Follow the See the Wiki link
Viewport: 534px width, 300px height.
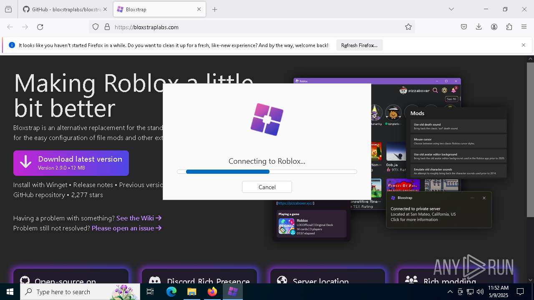tap(139, 218)
